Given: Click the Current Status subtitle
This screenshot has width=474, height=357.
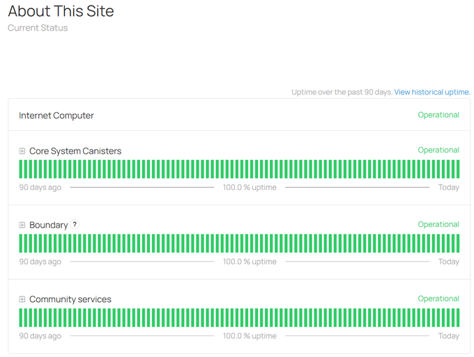Looking at the screenshot, I should click(x=38, y=28).
